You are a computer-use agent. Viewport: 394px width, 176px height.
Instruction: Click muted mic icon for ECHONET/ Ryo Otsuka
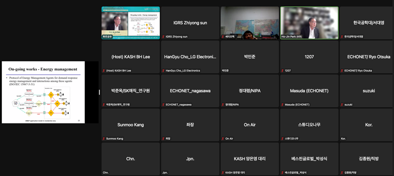342,70
